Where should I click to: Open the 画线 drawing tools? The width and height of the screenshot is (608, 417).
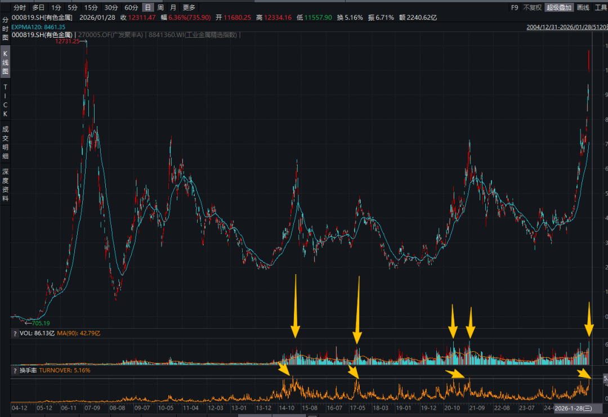tap(583, 7)
